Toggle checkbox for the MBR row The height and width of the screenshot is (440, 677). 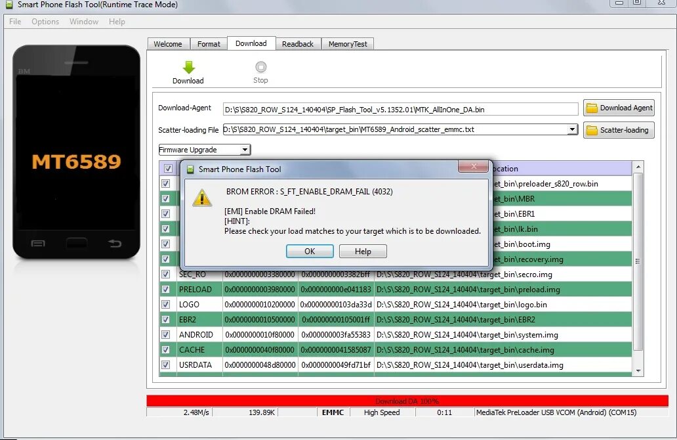pos(165,199)
